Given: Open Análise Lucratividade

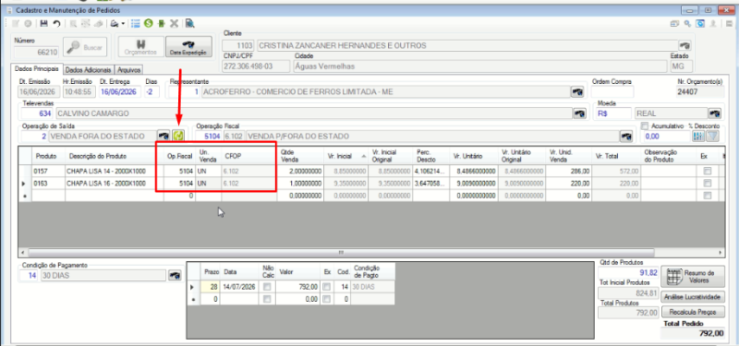Looking at the screenshot, I should click(x=693, y=297).
